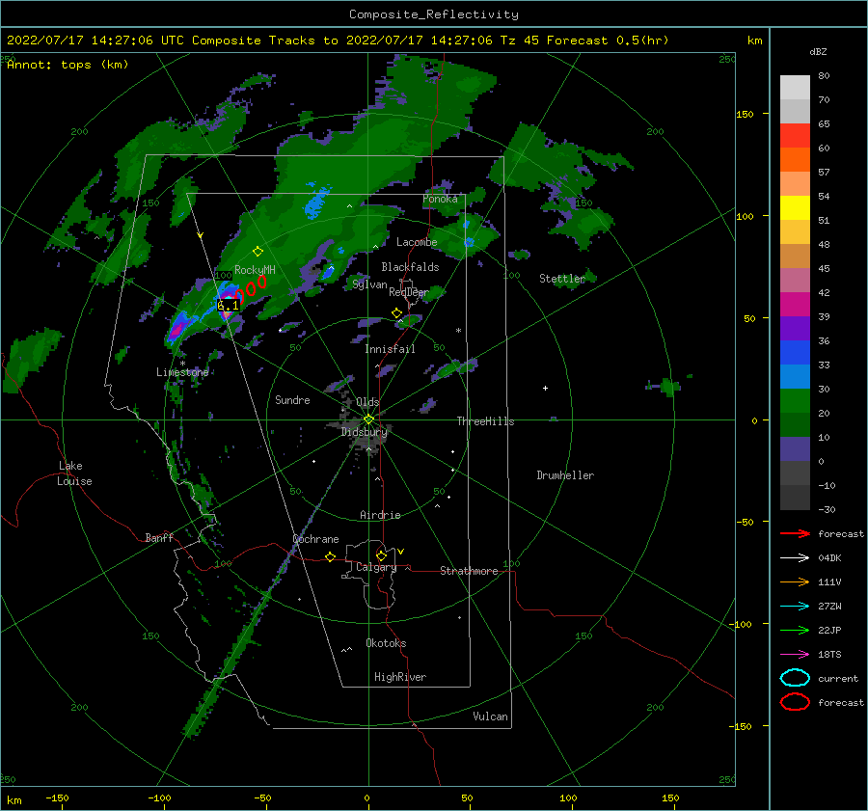This screenshot has height=811, width=868.
Task: Click the Lacombe city label
Action: (417, 242)
